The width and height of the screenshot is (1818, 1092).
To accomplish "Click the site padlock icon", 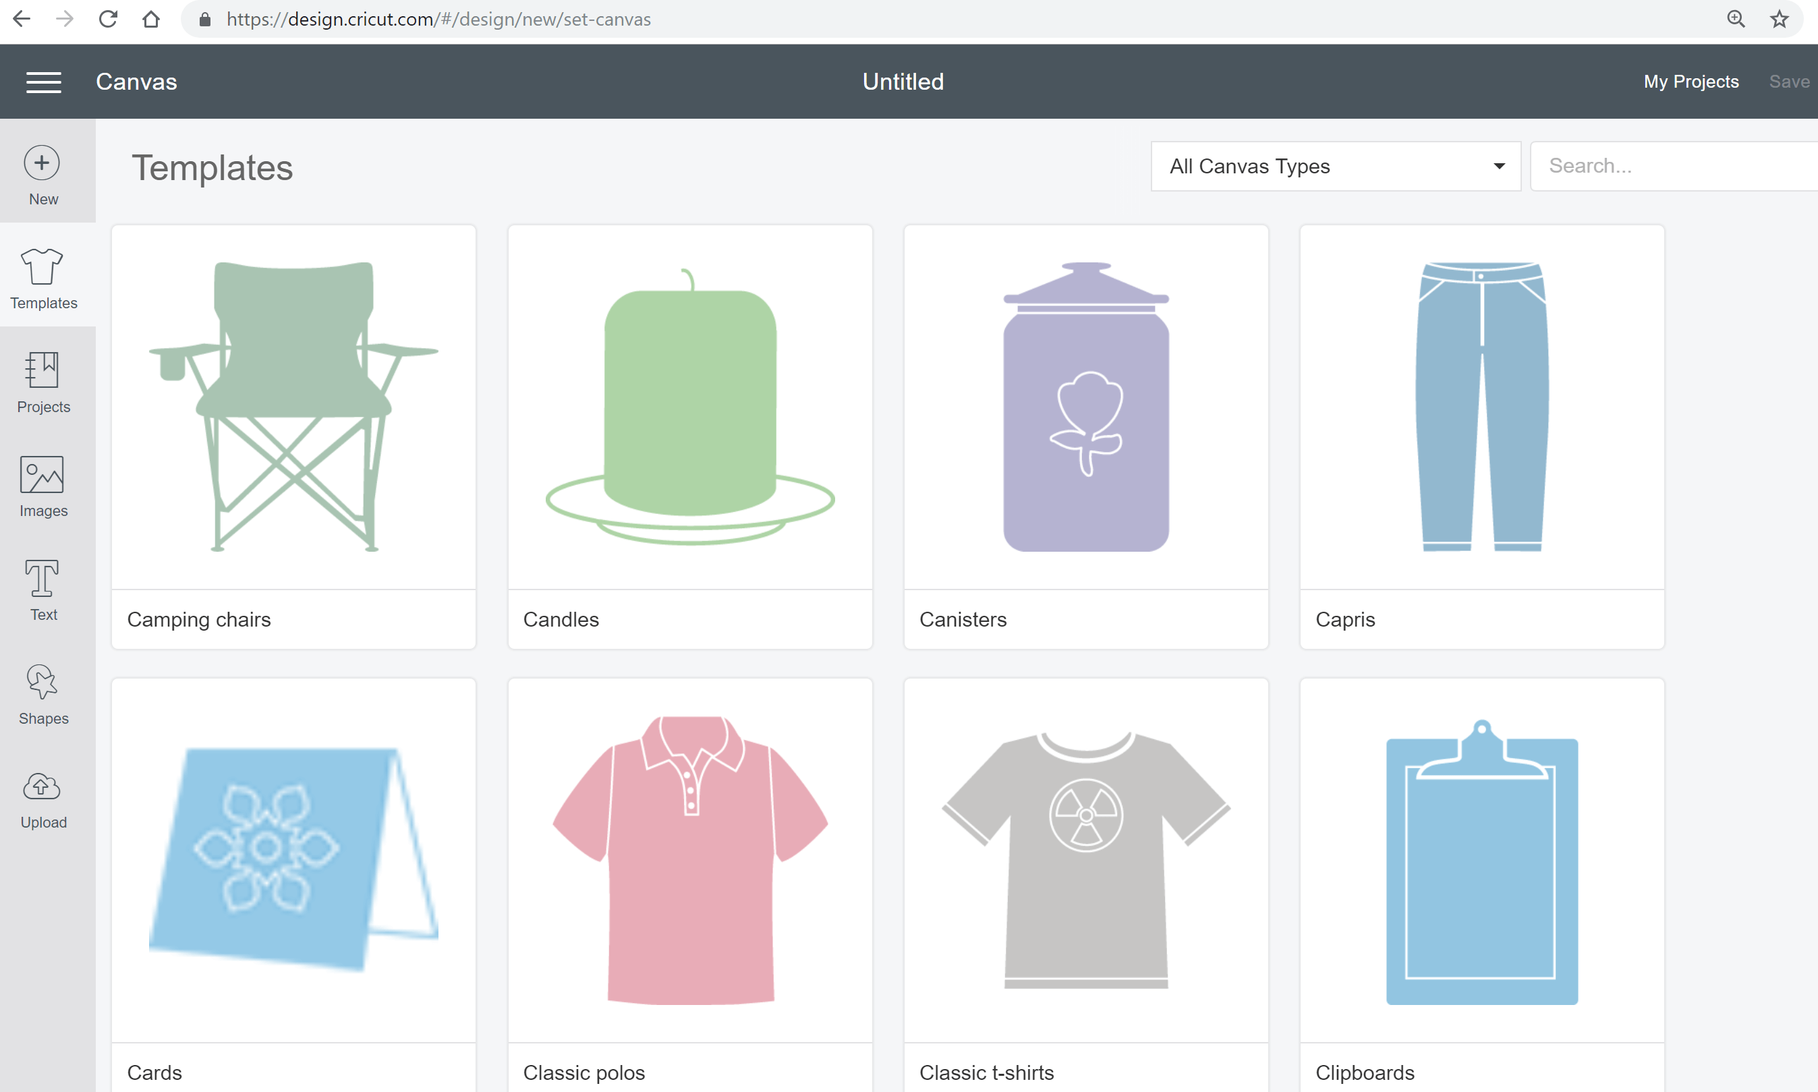I will (205, 19).
